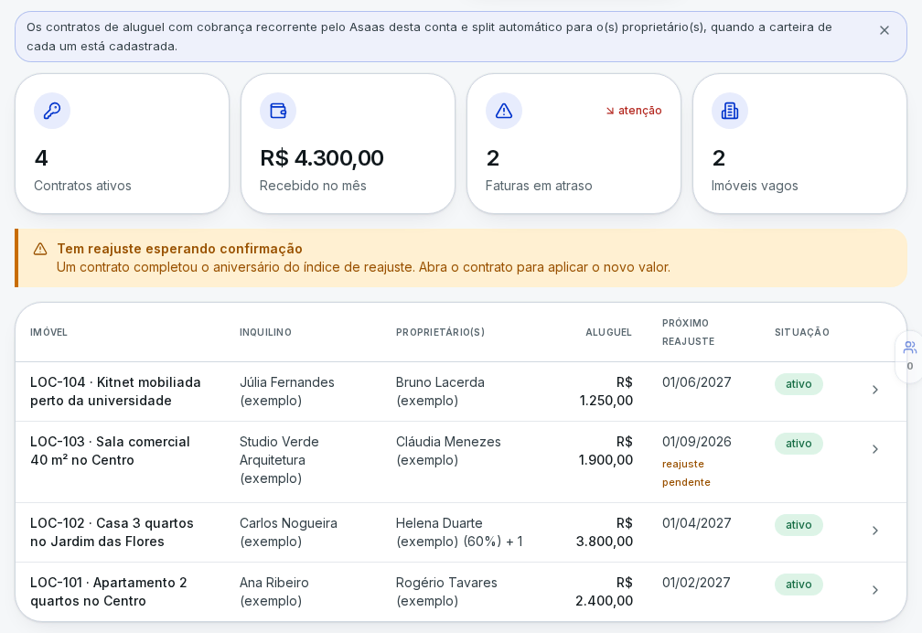Click the building icon on Imóveis vagos card
This screenshot has width=922, height=633.
pos(730,111)
